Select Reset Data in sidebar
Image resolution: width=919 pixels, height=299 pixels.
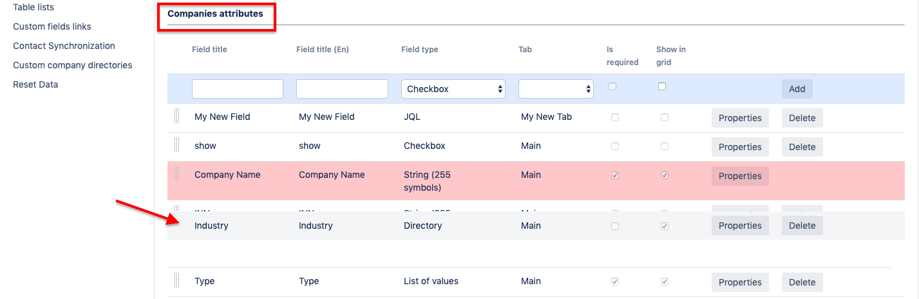click(x=35, y=84)
